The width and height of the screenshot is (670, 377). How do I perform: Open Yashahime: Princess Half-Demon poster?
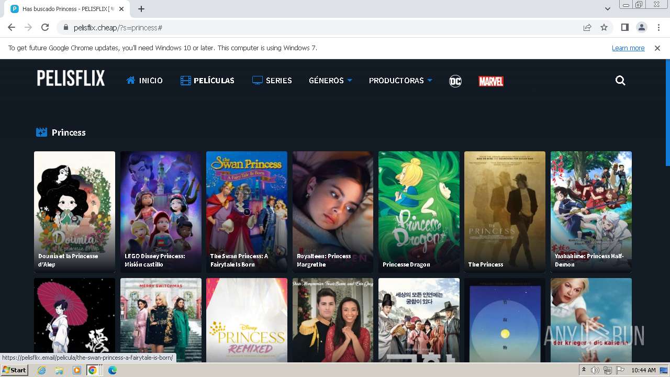(591, 212)
